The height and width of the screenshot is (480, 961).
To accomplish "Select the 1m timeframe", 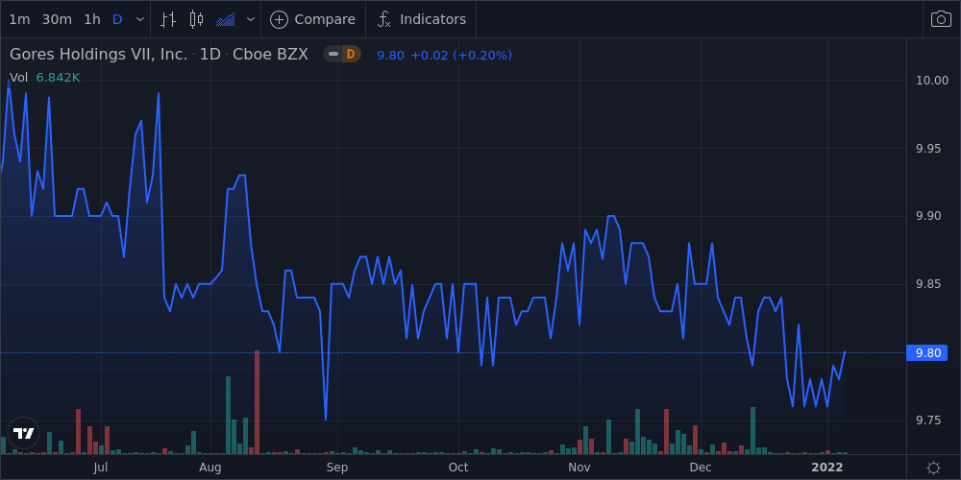I will pyautogui.click(x=19, y=19).
